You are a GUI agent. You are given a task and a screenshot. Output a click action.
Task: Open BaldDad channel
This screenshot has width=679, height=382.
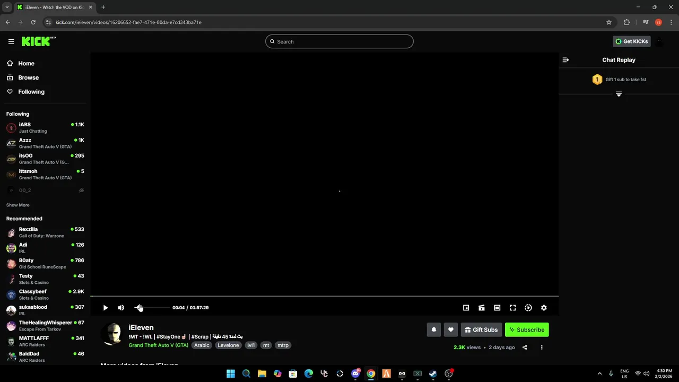pos(45,357)
